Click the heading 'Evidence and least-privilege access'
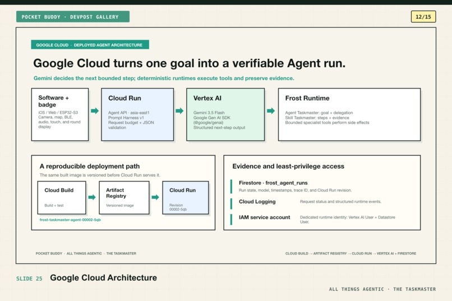 click(x=288, y=166)
